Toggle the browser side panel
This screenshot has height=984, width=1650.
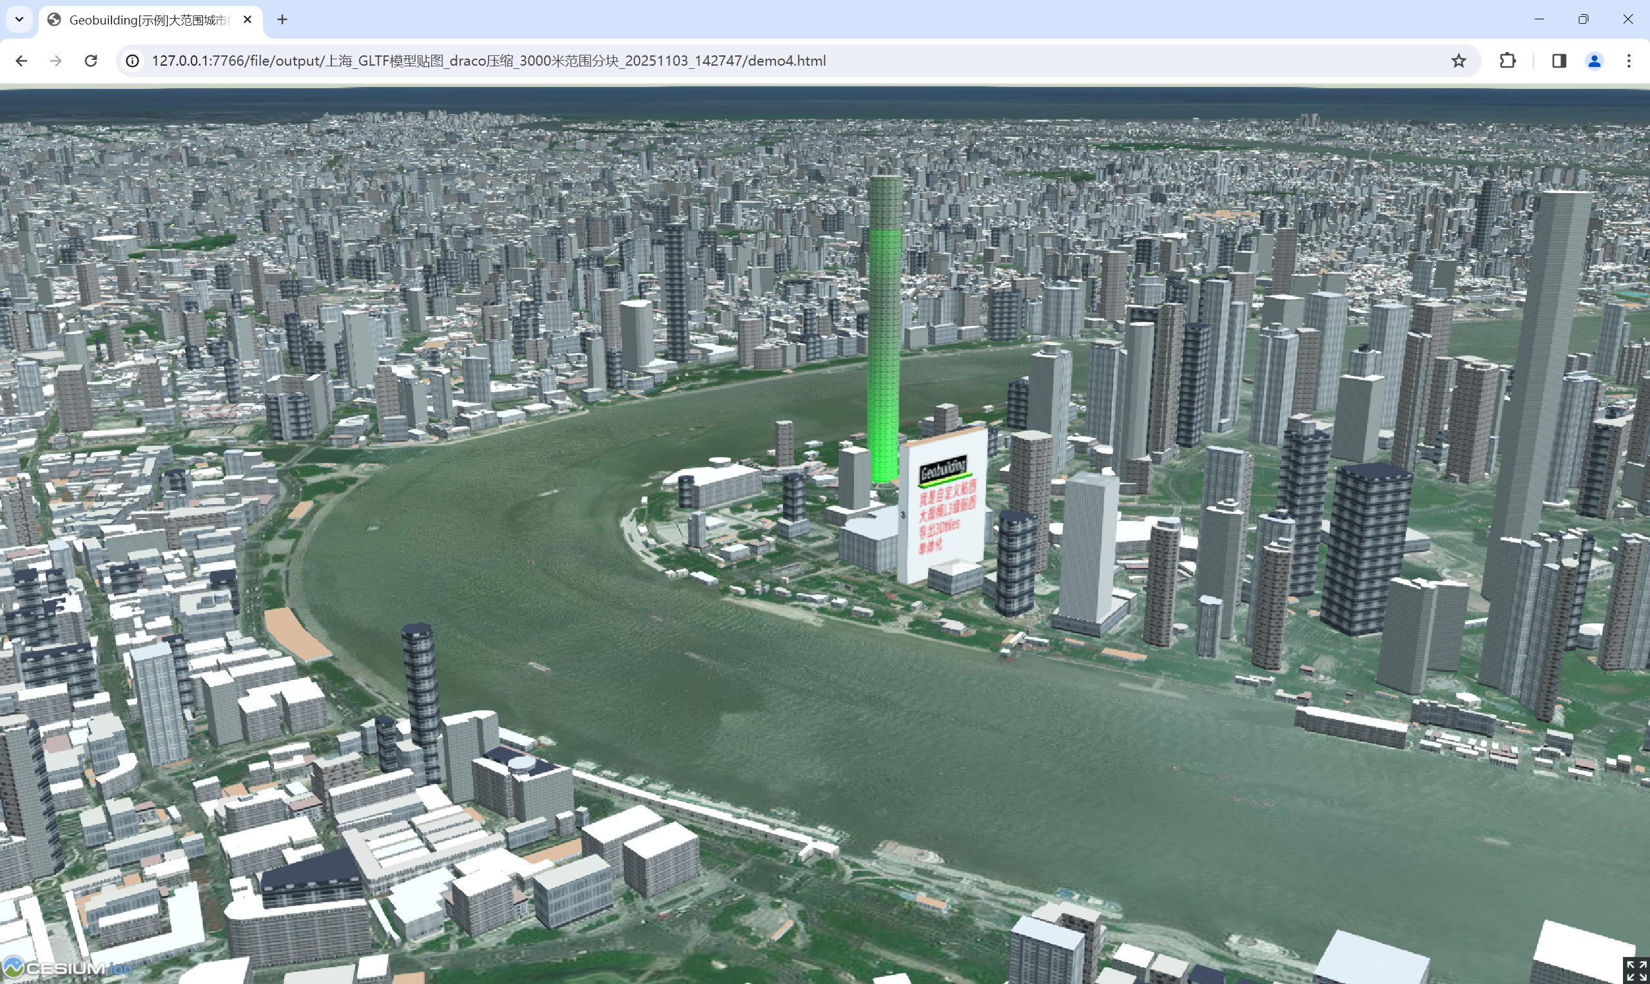1558,61
